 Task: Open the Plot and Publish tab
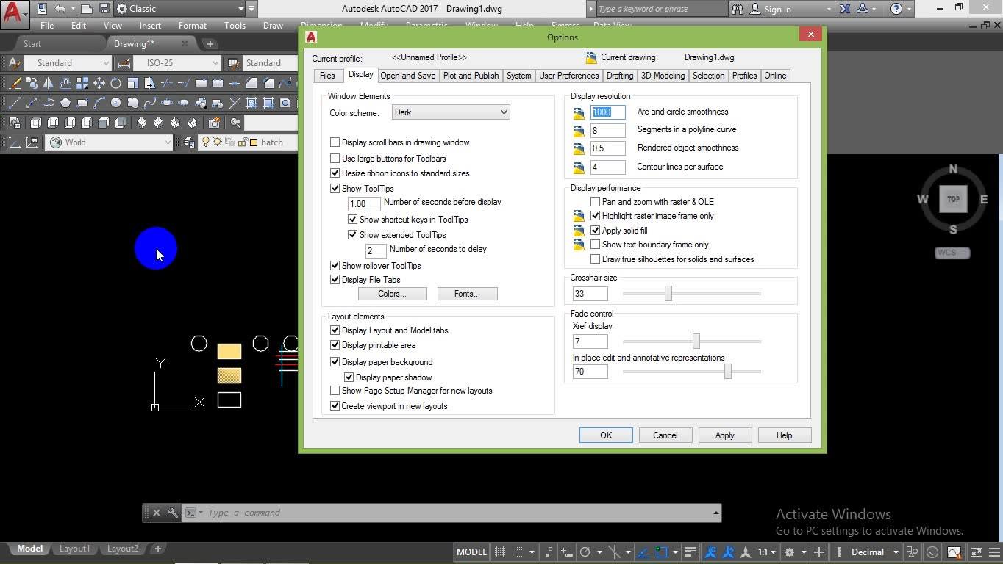pyautogui.click(x=471, y=76)
